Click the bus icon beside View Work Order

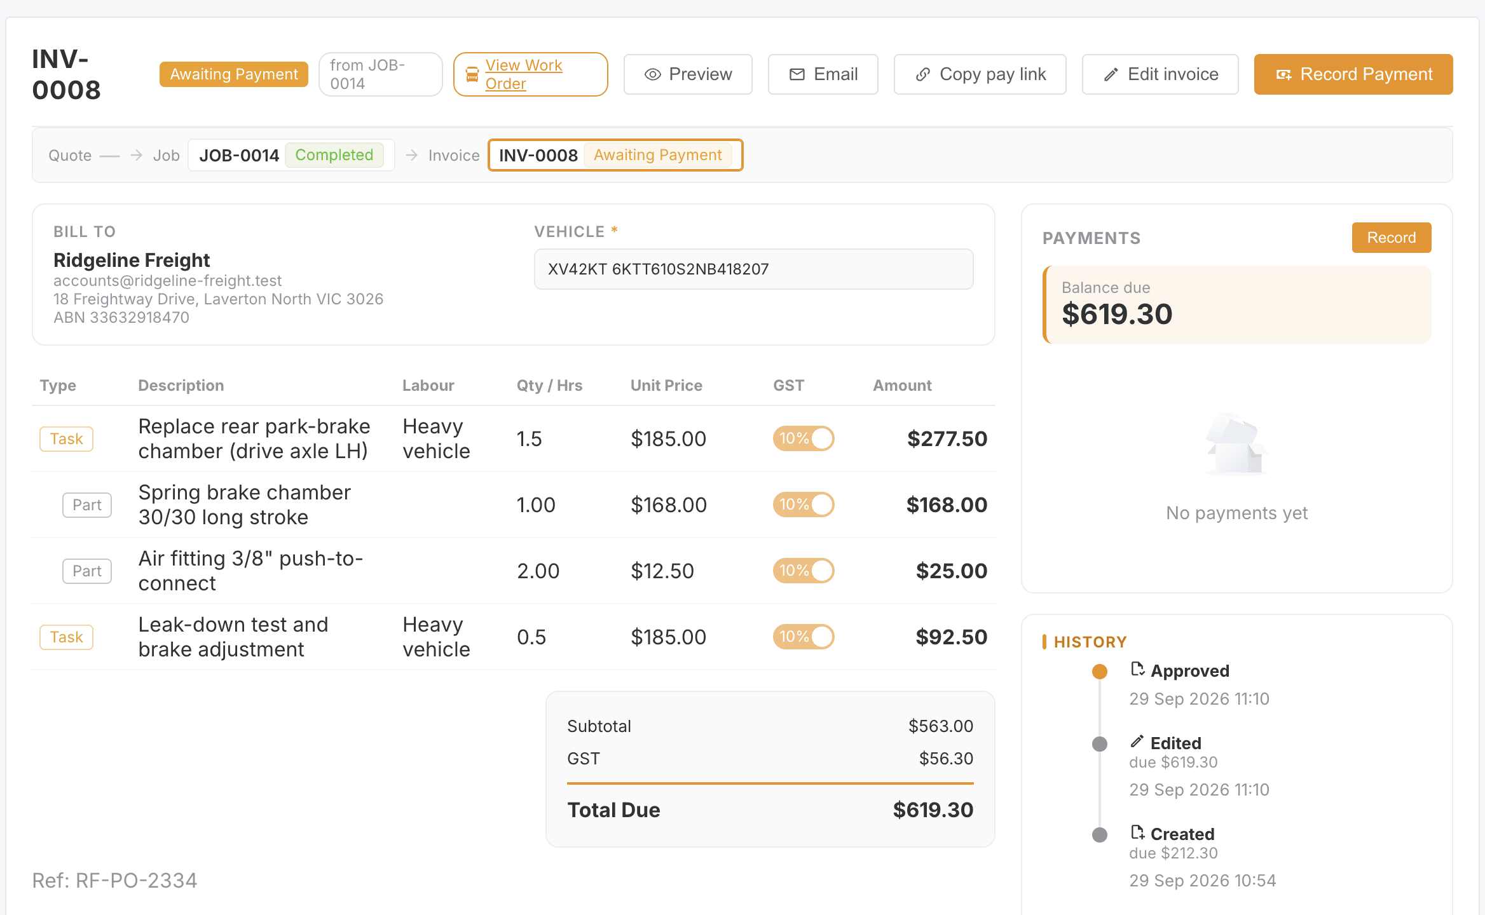pos(472,74)
